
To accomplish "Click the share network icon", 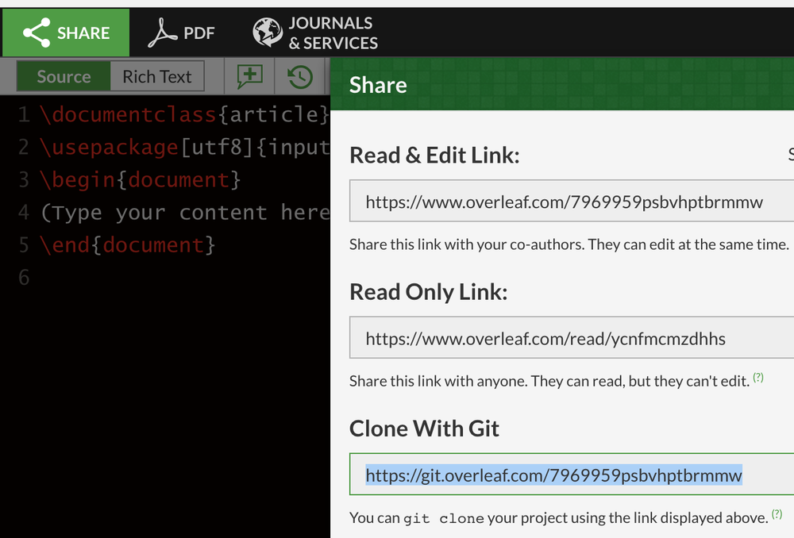I will pos(37,33).
